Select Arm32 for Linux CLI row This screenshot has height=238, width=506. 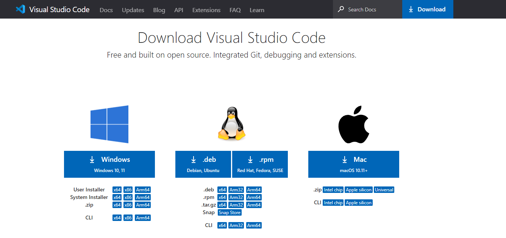pyautogui.click(x=236, y=225)
